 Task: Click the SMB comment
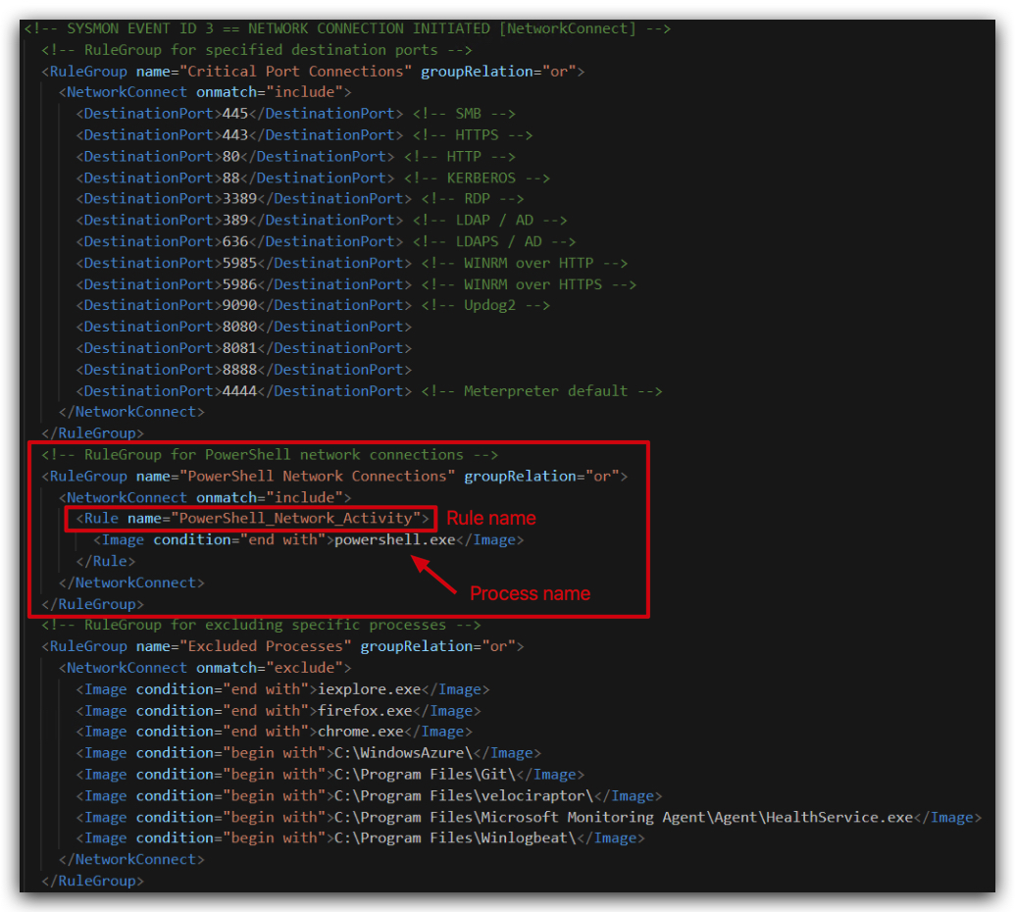click(x=464, y=114)
